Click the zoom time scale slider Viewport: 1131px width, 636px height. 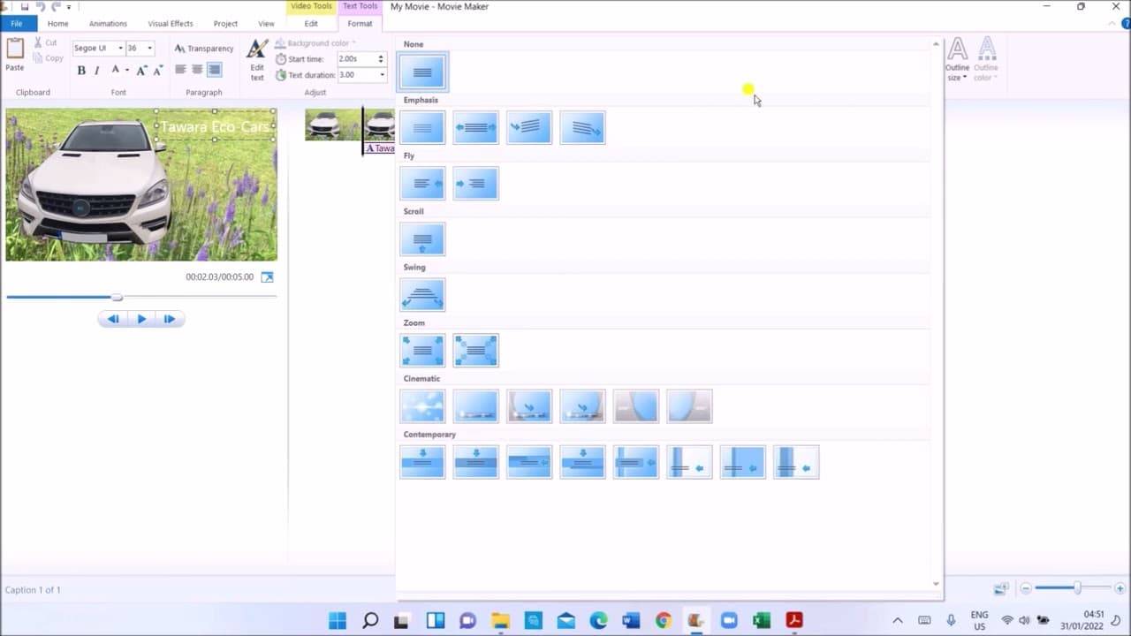pos(1077,588)
